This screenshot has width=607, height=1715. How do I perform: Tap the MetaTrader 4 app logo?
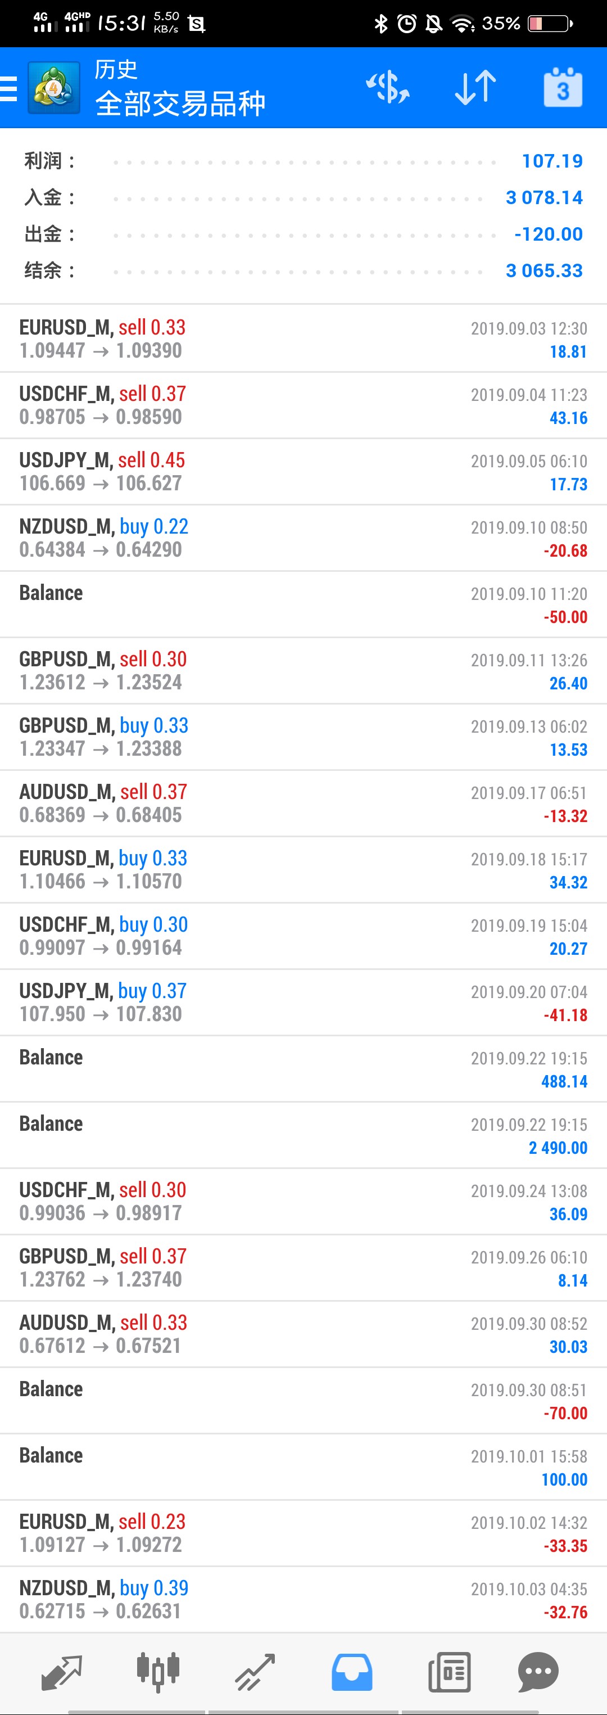pyautogui.click(x=54, y=88)
